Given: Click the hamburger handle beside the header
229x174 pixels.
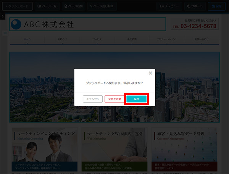Looking at the screenshot, I should [5, 33].
